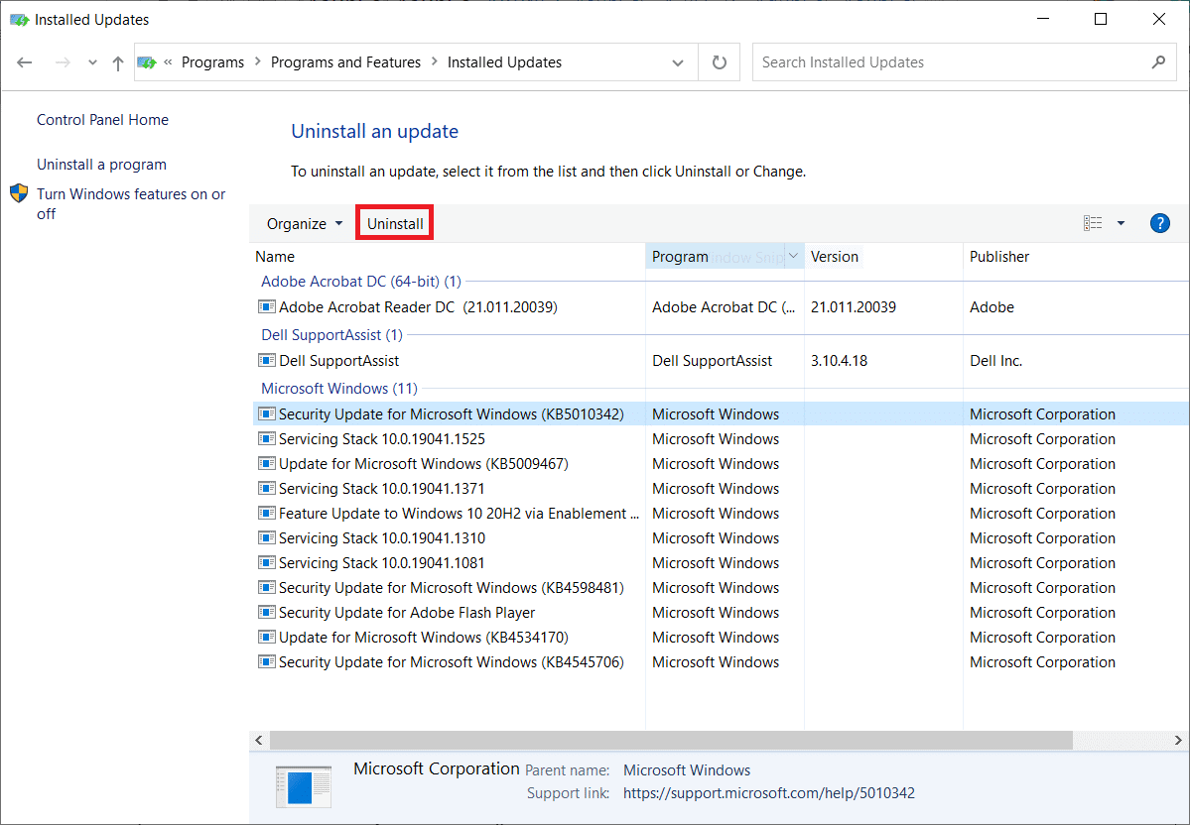Open the Program column filter dropdown
The width and height of the screenshot is (1190, 825).
(x=793, y=256)
